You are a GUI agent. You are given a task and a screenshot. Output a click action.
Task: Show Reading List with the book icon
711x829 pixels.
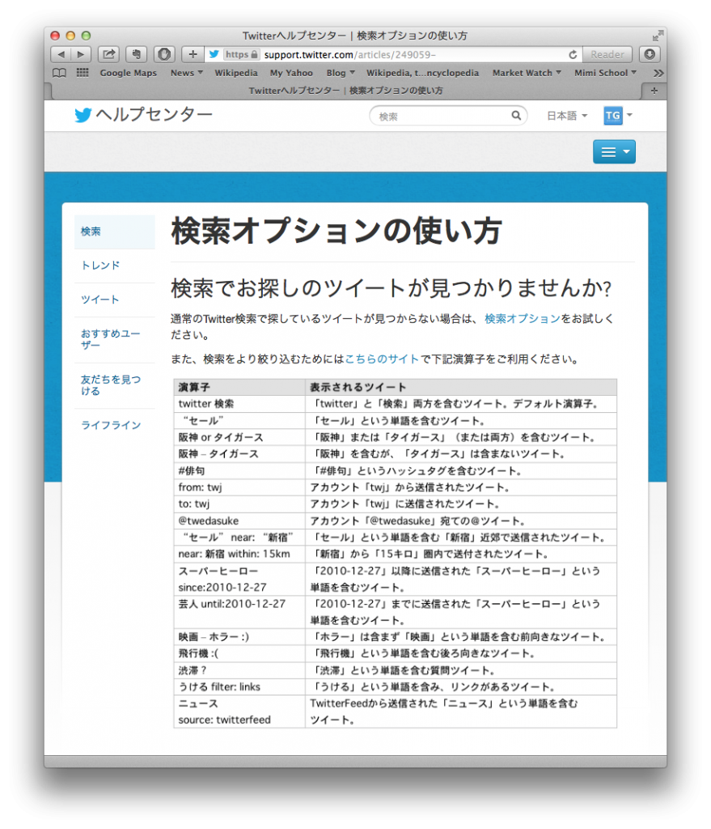coord(59,72)
